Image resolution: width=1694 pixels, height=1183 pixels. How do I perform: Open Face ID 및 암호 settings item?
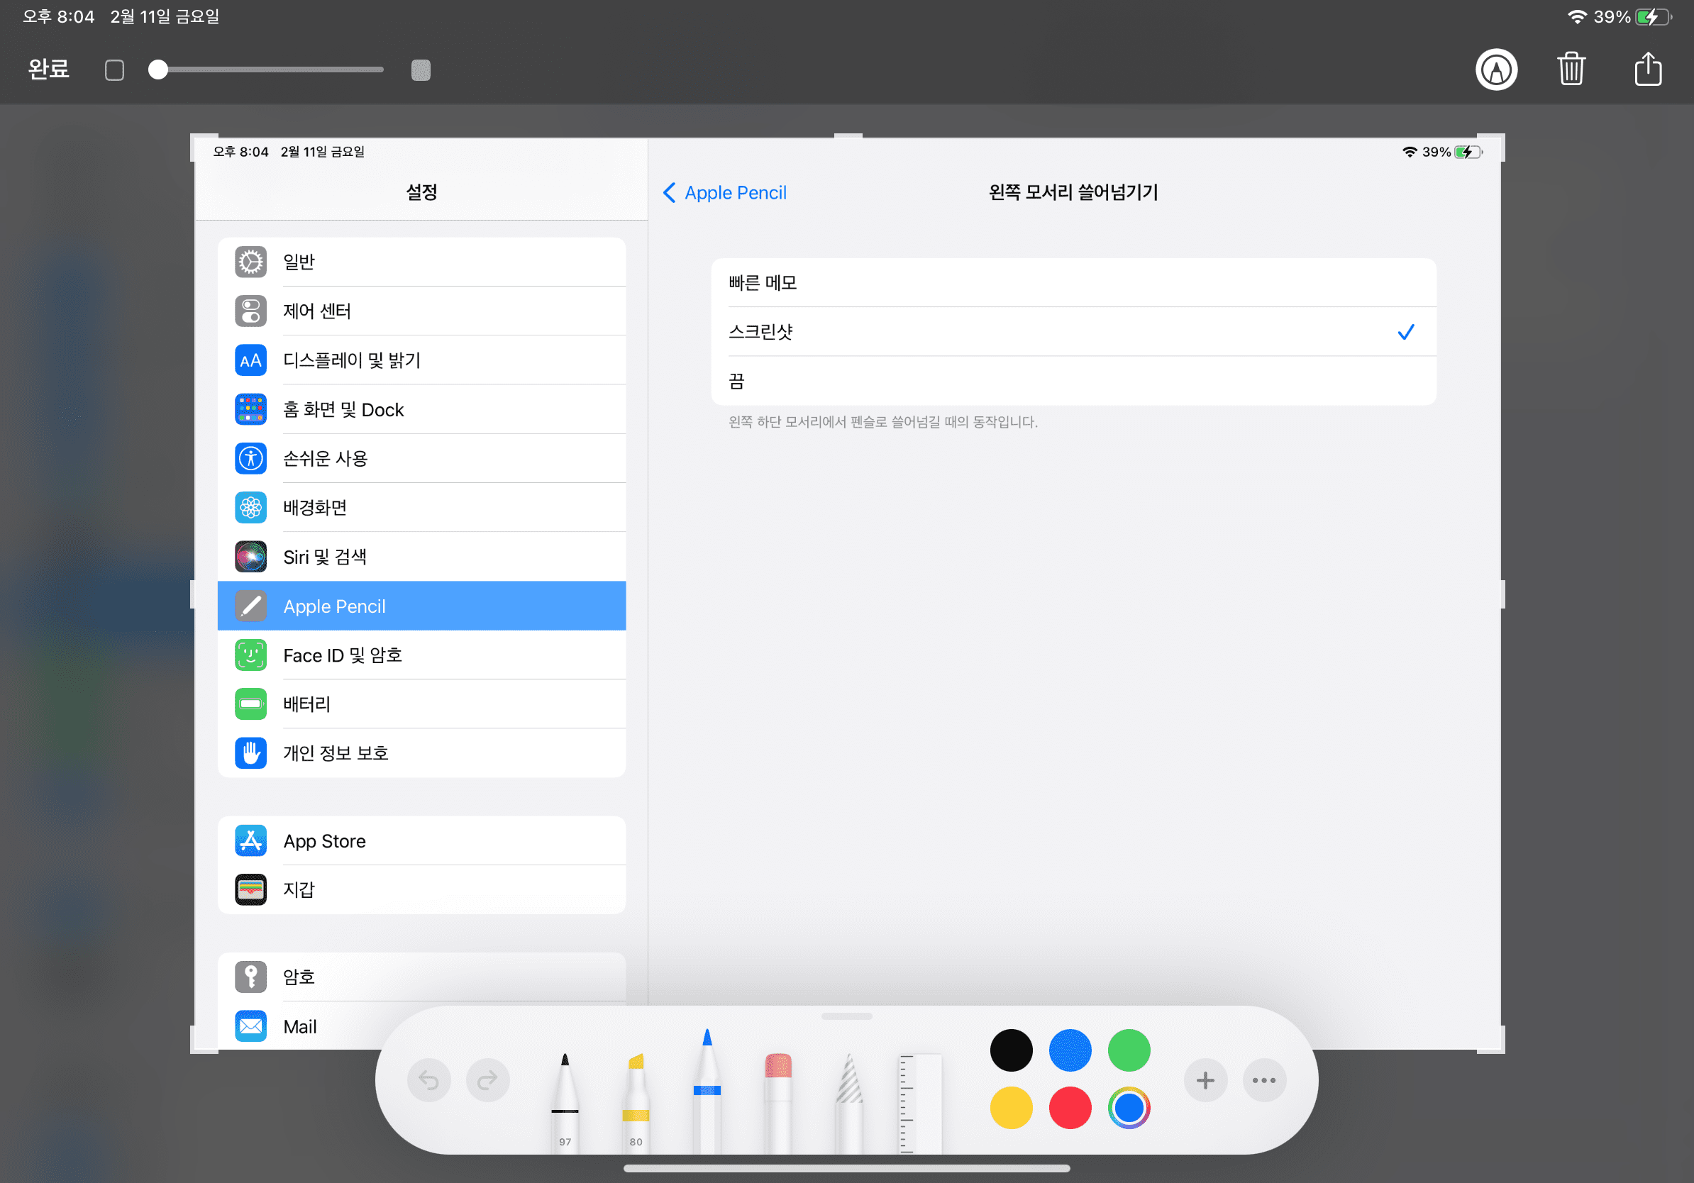point(421,655)
